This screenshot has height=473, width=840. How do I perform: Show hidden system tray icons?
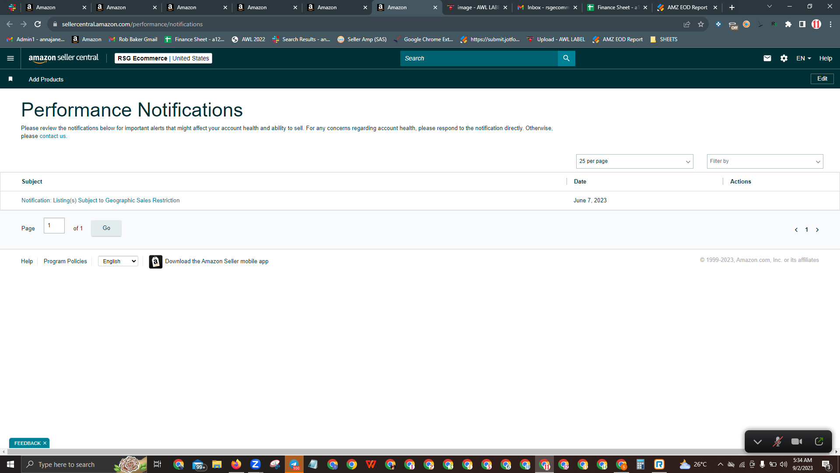pyautogui.click(x=721, y=464)
